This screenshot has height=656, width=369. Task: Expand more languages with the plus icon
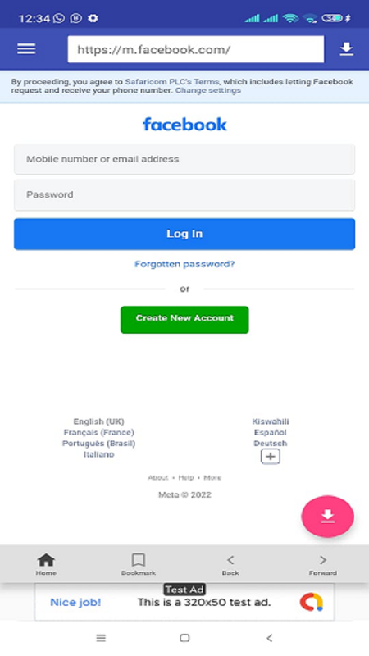[271, 457]
